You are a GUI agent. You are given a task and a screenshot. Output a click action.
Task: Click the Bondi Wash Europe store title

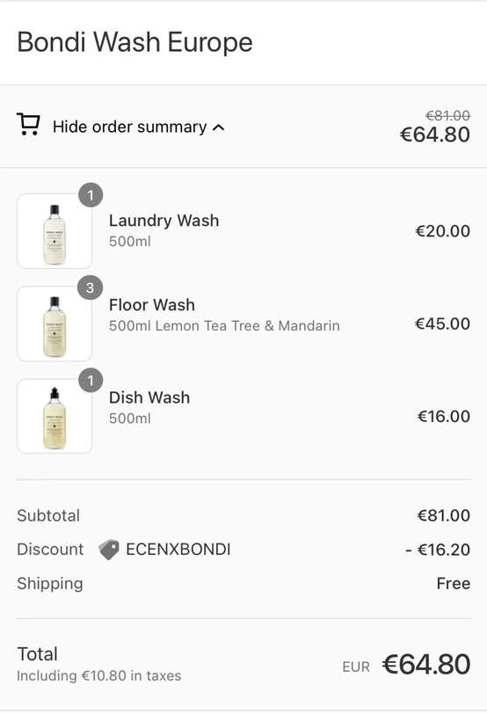coord(134,42)
